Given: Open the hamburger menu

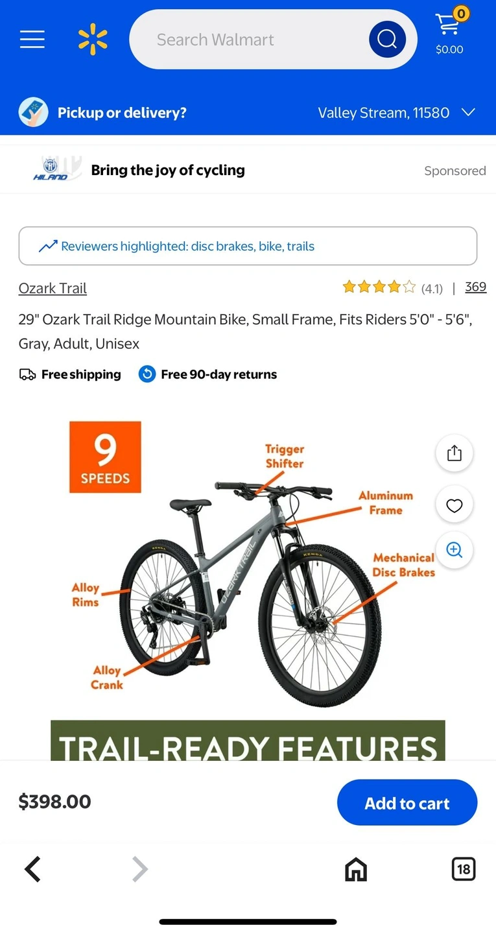Looking at the screenshot, I should point(32,40).
